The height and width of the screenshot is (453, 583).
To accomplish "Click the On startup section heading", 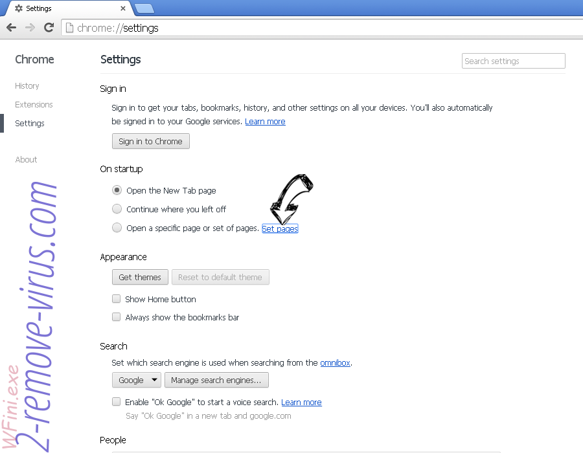I will pyautogui.click(x=121, y=169).
